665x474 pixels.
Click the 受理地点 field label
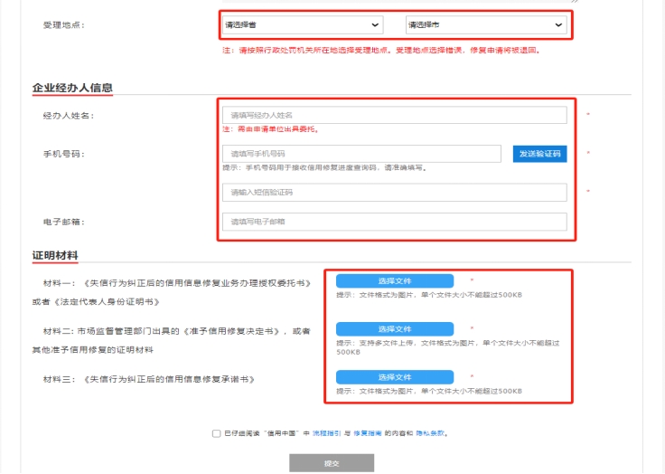click(63, 25)
